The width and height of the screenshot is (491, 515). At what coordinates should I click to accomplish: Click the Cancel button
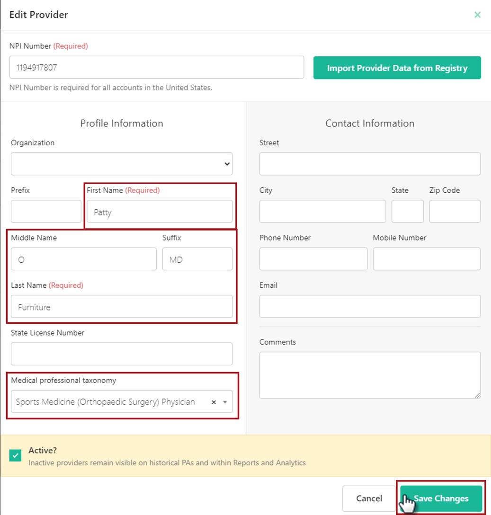[369, 498]
